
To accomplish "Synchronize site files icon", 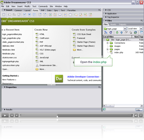I will point(136,32).
